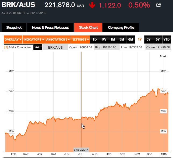
Task: Choose the 3M time range
Action: click(122, 39)
